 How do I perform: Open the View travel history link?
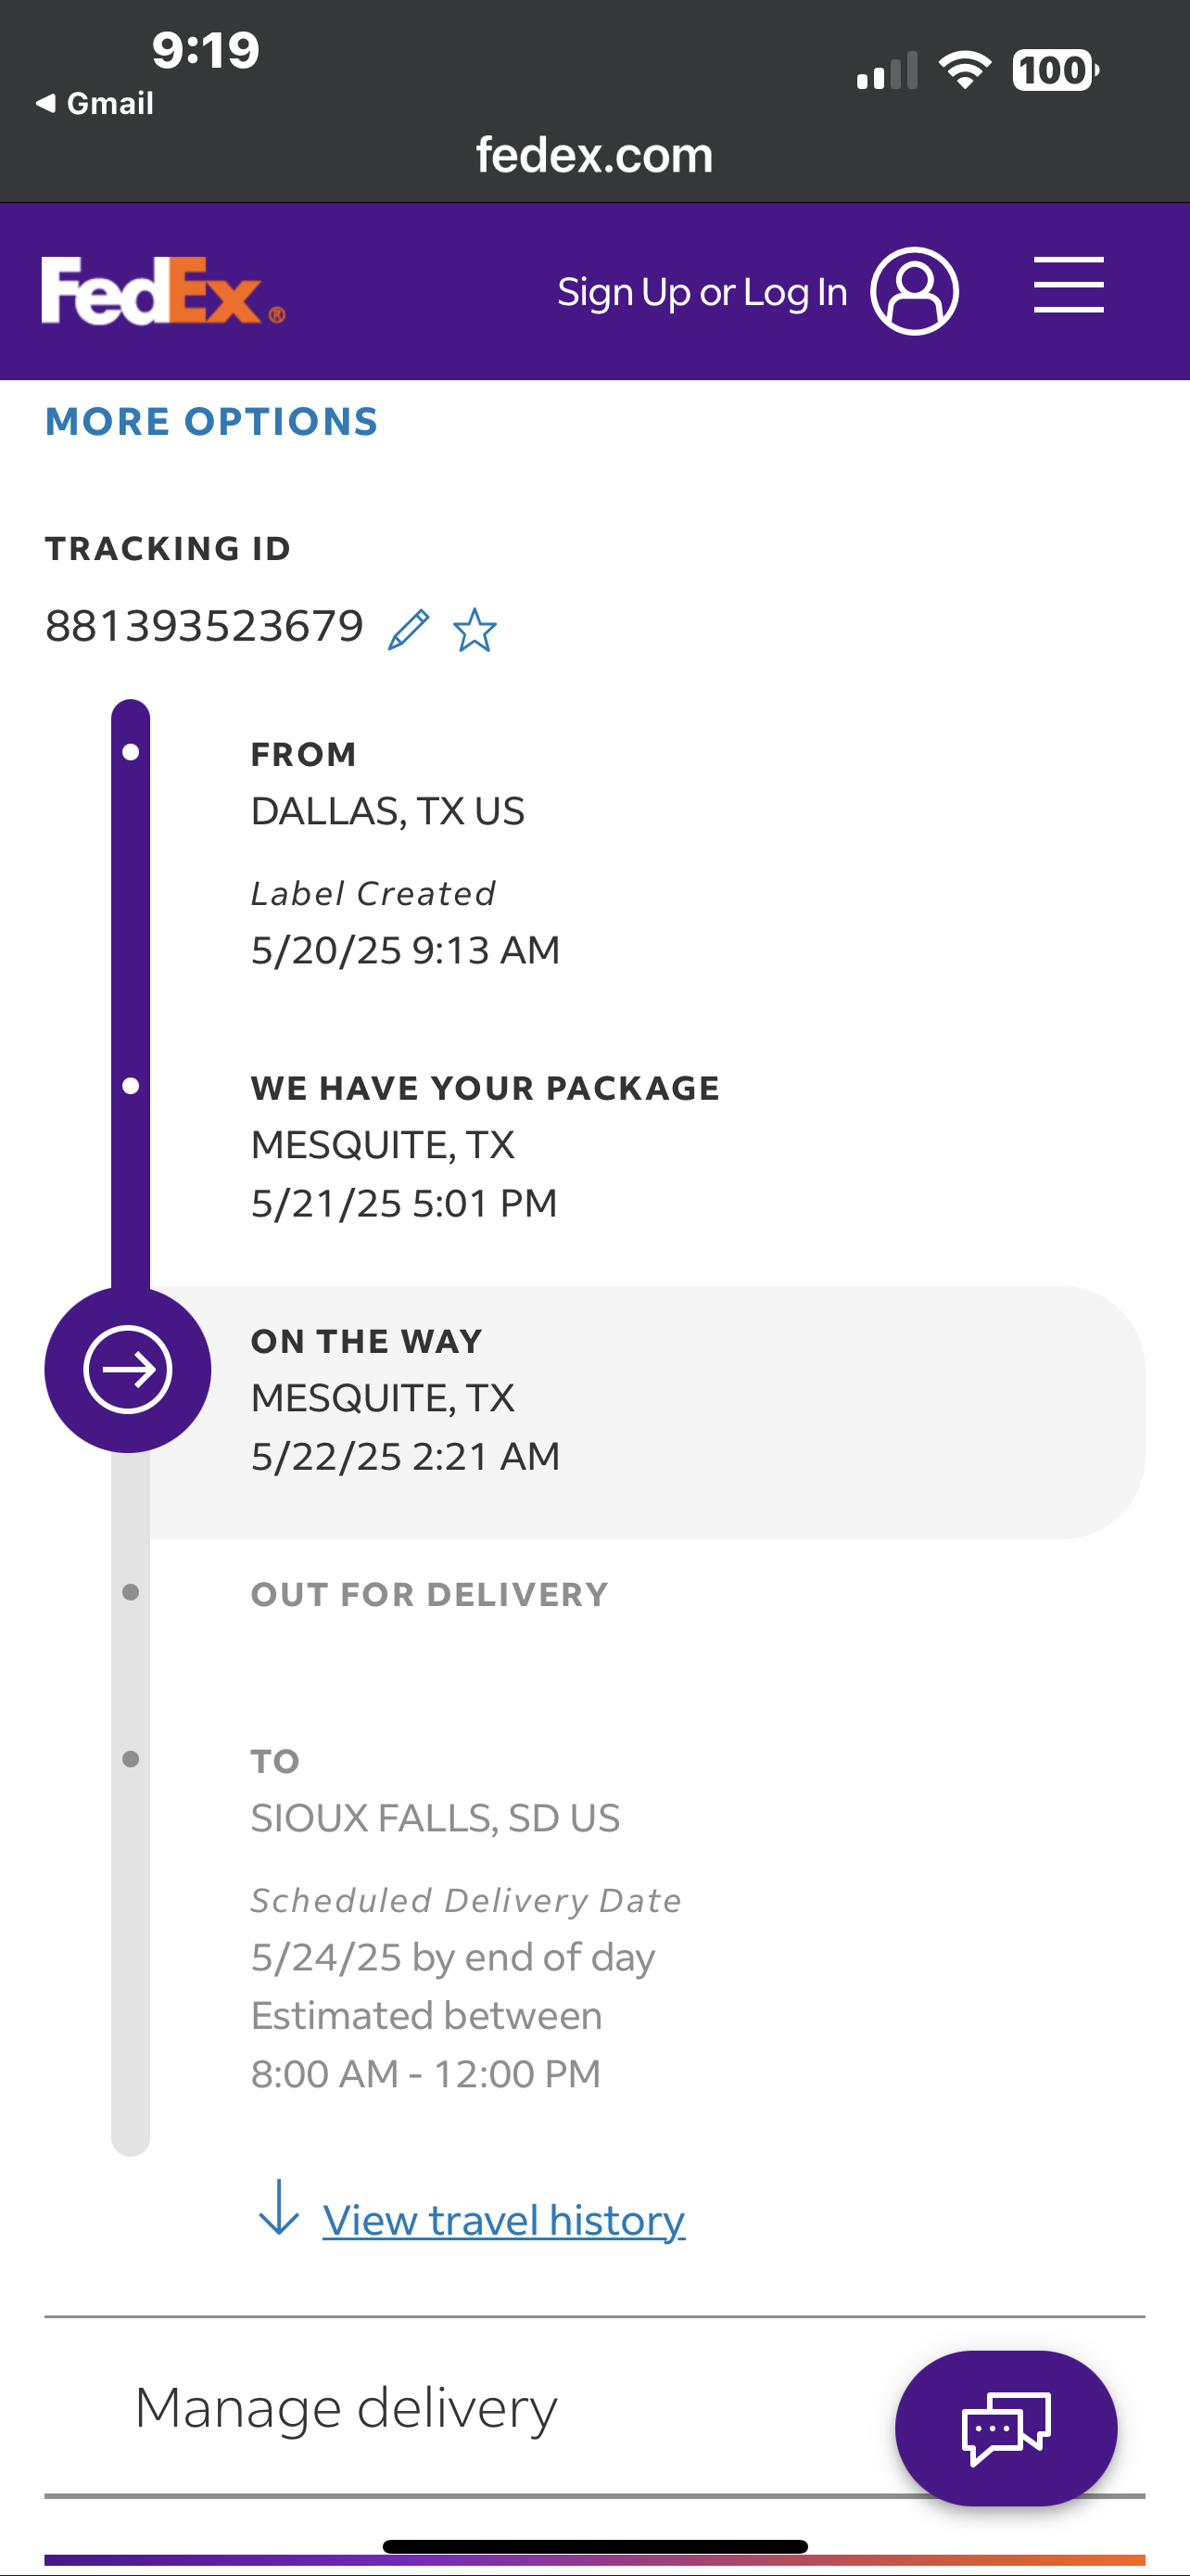503,2220
